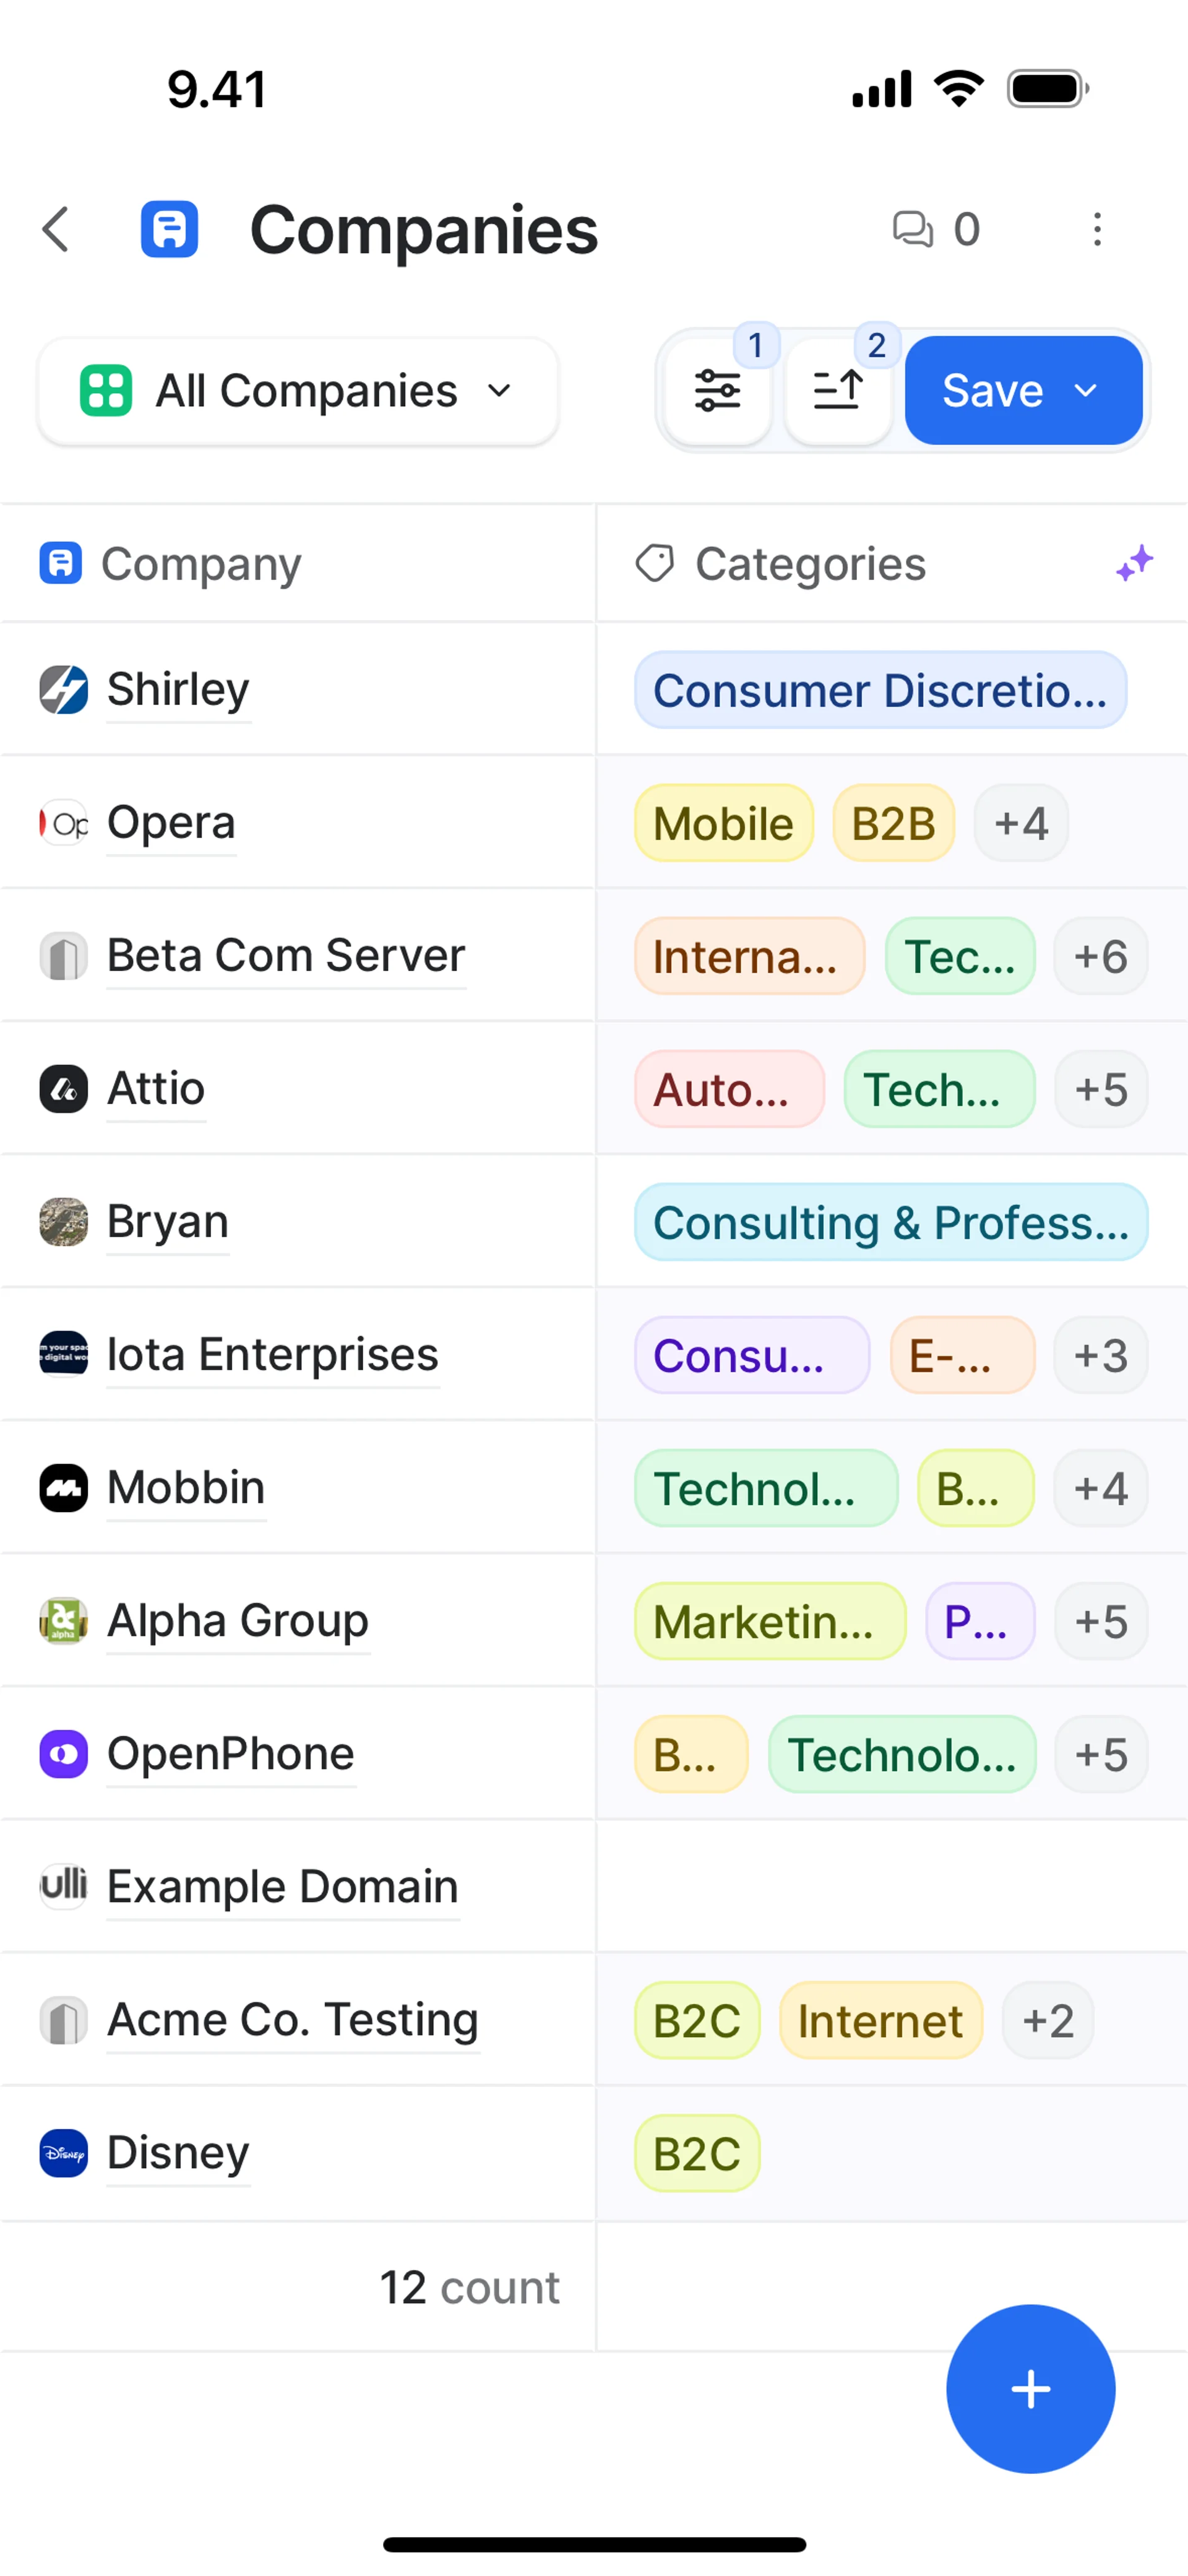The image size is (1188, 2576).
Task: Open the filter settings icon
Action: point(717,391)
